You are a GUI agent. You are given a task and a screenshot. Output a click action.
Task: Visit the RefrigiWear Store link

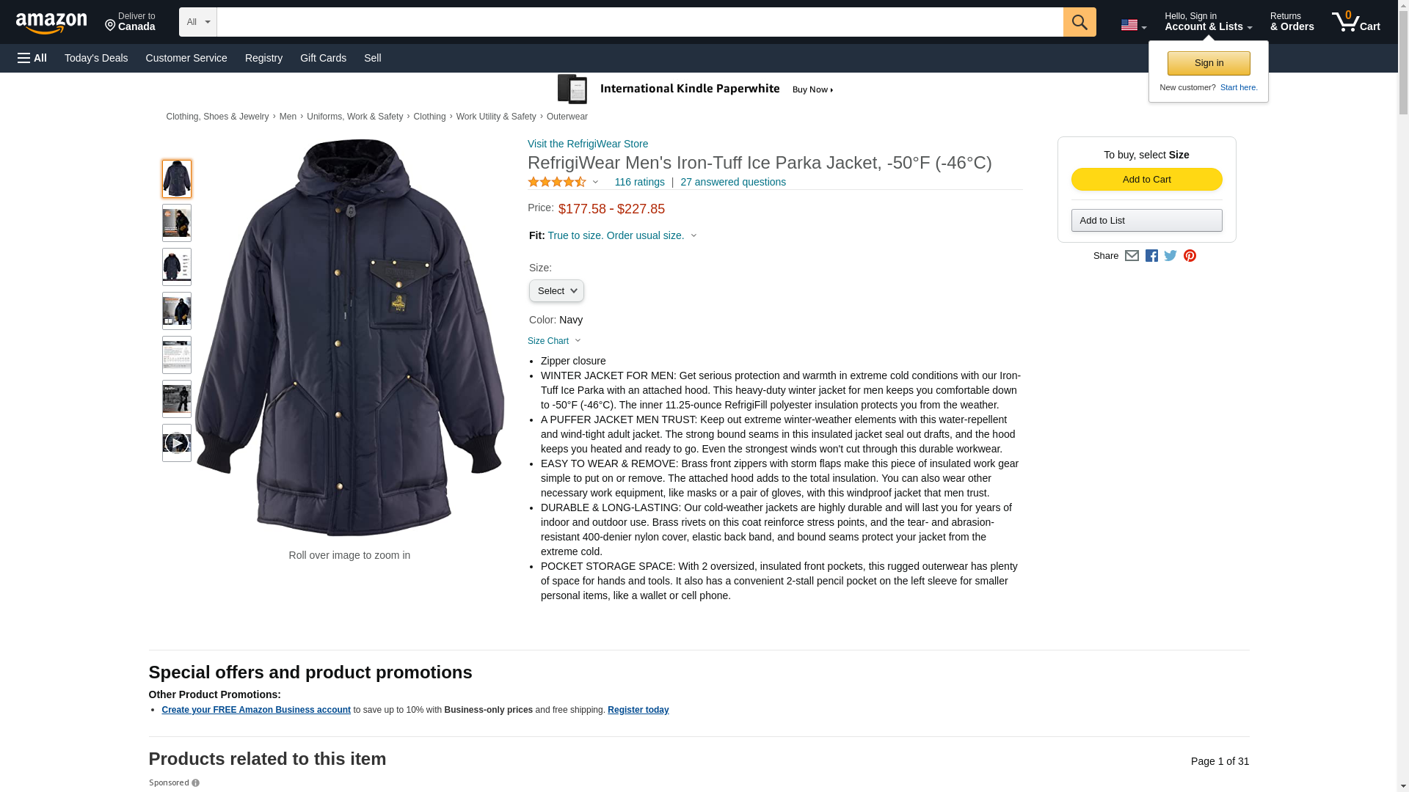point(587,144)
